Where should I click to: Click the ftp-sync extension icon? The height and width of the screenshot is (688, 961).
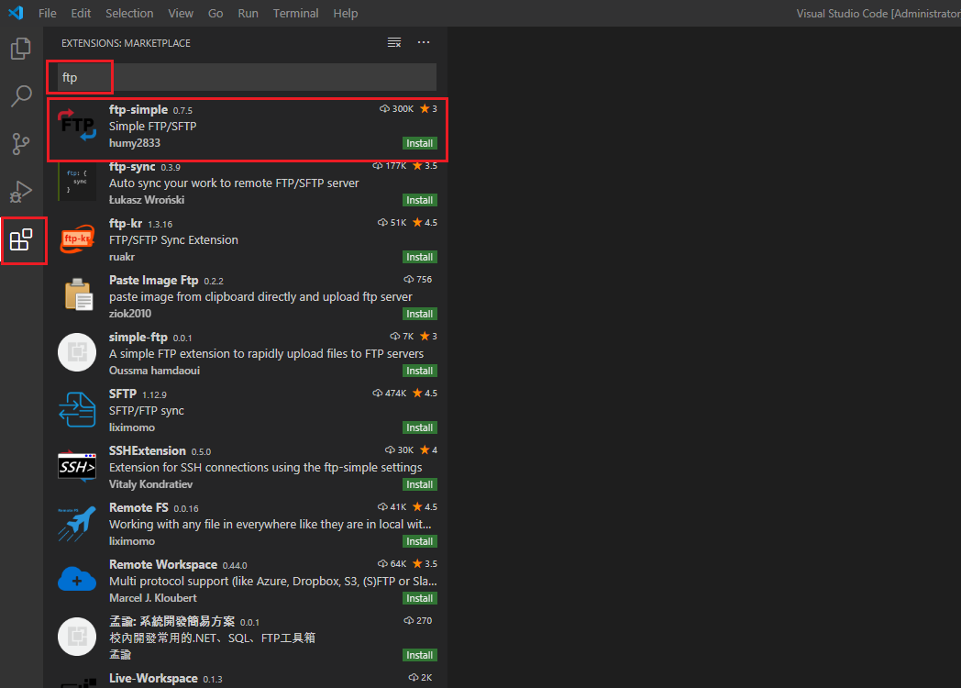(77, 182)
